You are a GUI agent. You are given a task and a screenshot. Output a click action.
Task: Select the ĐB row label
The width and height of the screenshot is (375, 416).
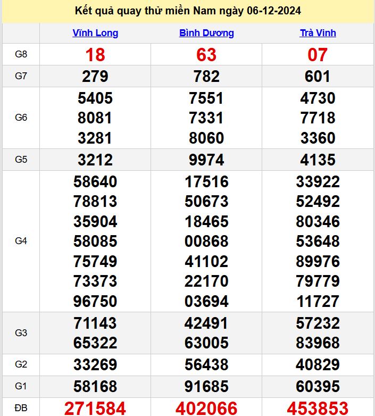[x=21, y=408]
